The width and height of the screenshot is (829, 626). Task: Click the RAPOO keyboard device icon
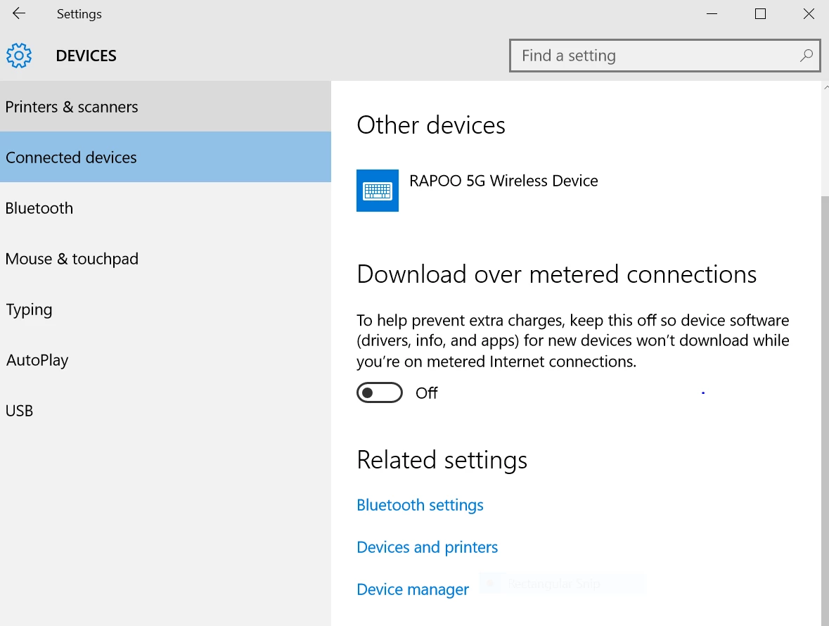click(378, 190)
